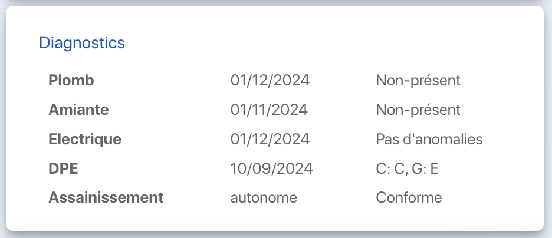Click the 'autonome' value for Assainissement

pos(263,197)
